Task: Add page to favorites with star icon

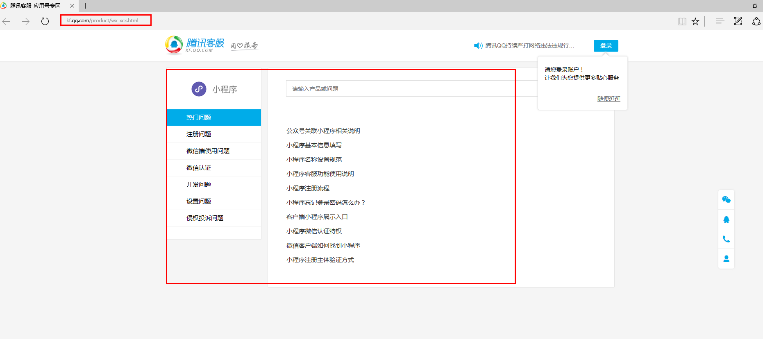Action: click(x=695, y=21)
